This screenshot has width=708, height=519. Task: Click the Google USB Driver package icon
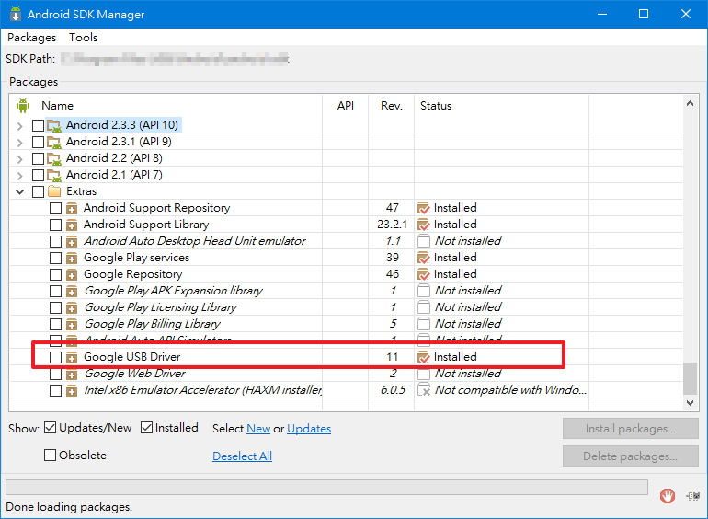(x=72, y=357)
